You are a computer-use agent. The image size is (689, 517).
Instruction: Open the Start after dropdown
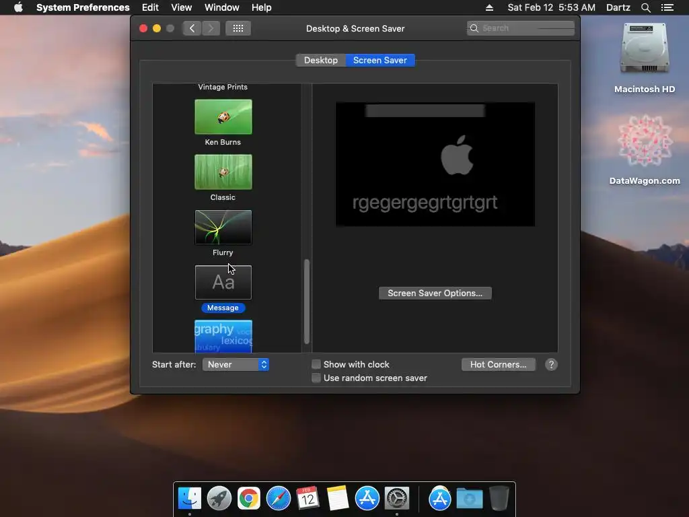click(x=235, y=364)
